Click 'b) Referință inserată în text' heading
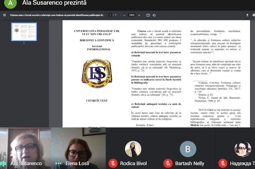Image resolution: width=255 pixels, height=169 pixels. (156, 80)
